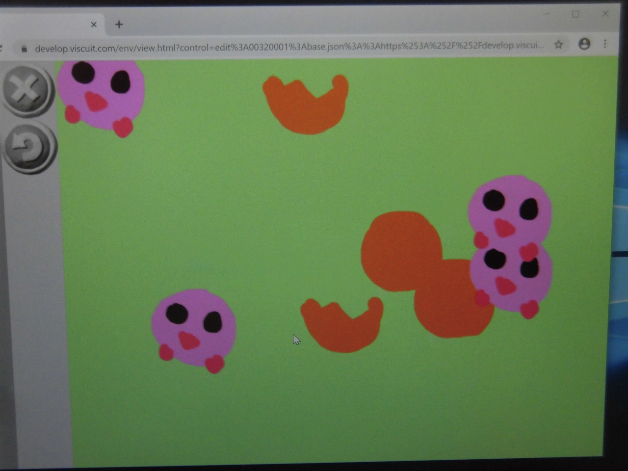Minimize the Chrome browser window
The image size is (628, 471).
[546, 14]
